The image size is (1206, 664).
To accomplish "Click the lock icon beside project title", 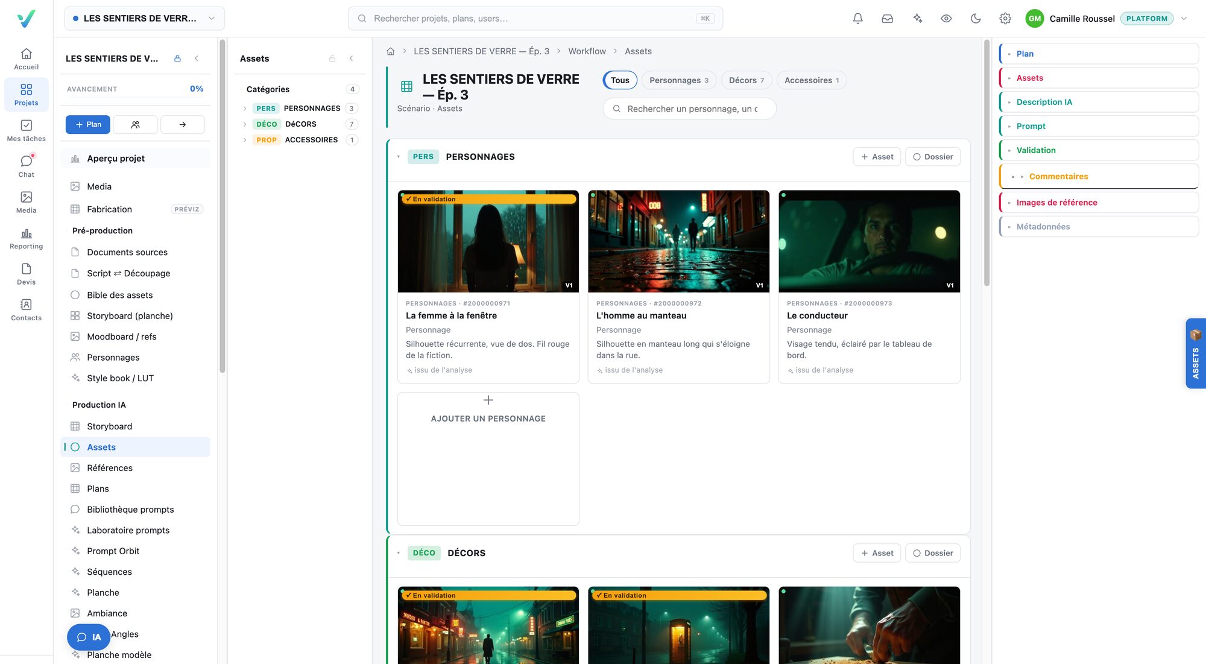I will tap(177, 58).
